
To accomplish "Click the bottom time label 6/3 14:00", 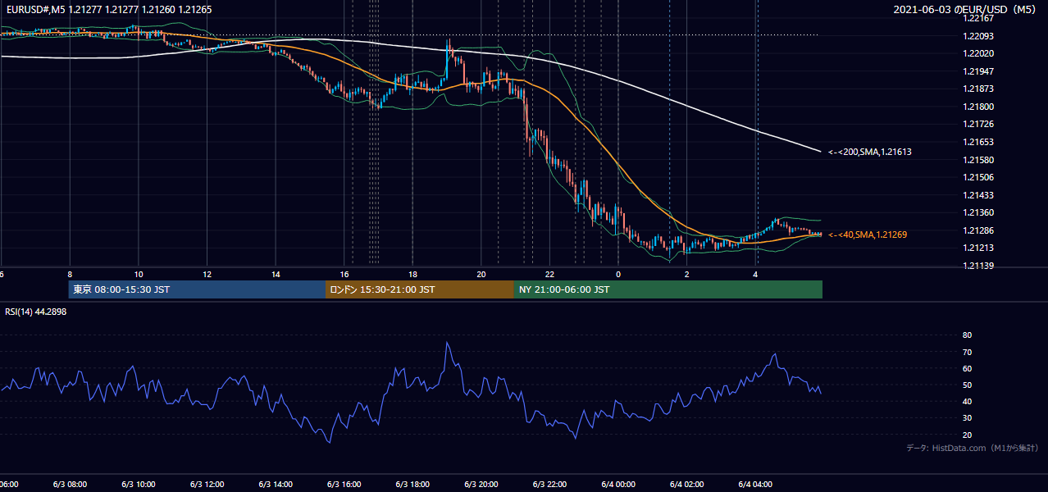I will 276,484.
